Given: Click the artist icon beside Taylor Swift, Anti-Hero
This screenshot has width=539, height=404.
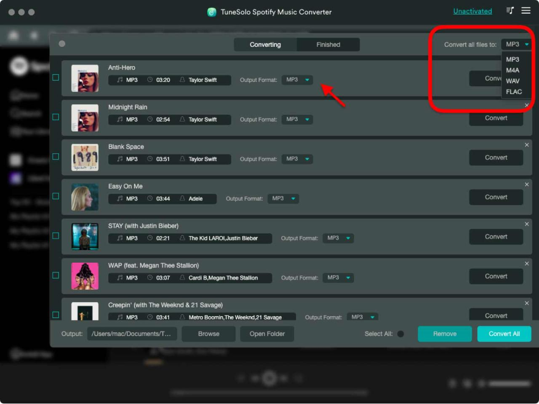Looking at the screenshot, I should click(182, 80).
